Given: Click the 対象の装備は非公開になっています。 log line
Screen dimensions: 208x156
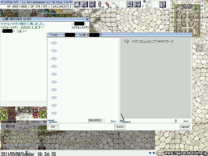Looking at the screenshot, I should (27, 145).
